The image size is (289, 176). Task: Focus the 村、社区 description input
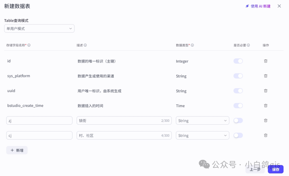tap(124, 135)
